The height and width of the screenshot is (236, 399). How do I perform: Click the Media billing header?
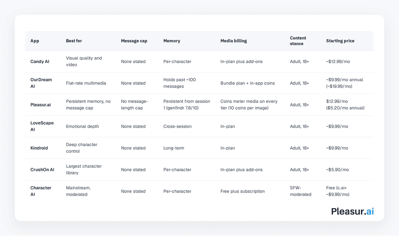pos(233,41)
